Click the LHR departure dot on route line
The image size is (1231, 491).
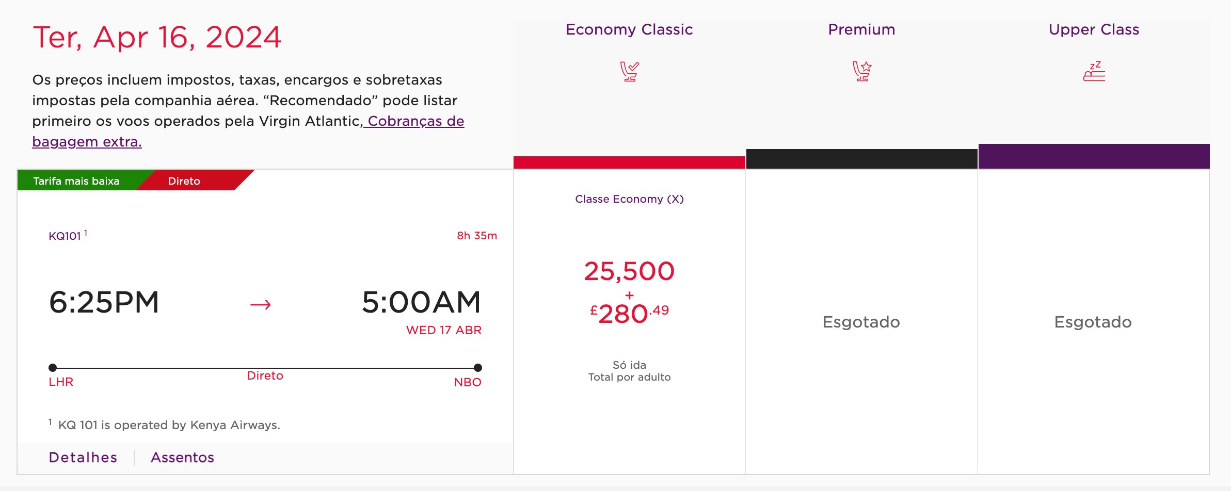click(x=53, y=368)
